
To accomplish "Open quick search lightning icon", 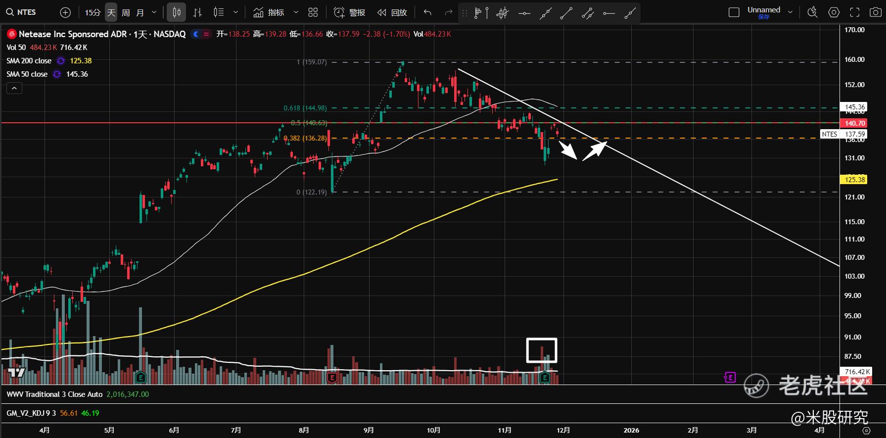I will (812, 12).
